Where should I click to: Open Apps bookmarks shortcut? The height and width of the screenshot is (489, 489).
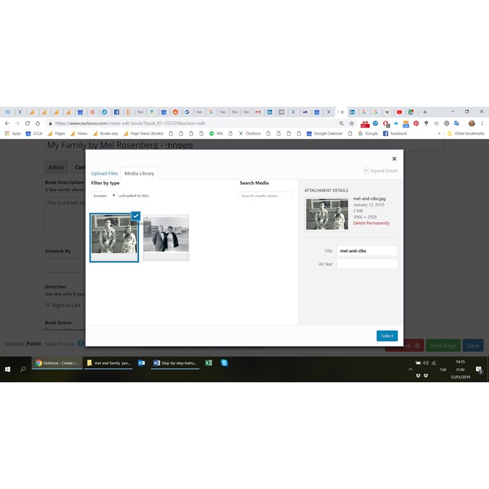tap(13, 133)
